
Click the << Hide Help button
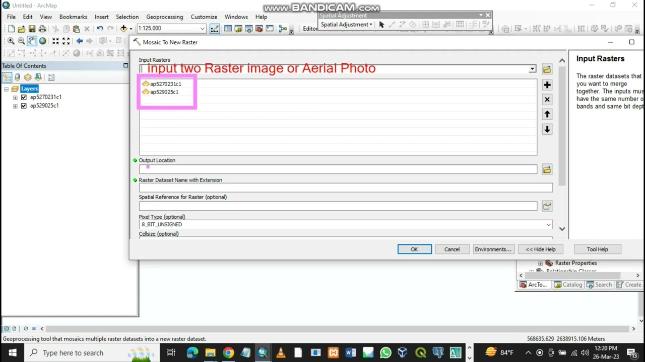click(x=540, y=249)
